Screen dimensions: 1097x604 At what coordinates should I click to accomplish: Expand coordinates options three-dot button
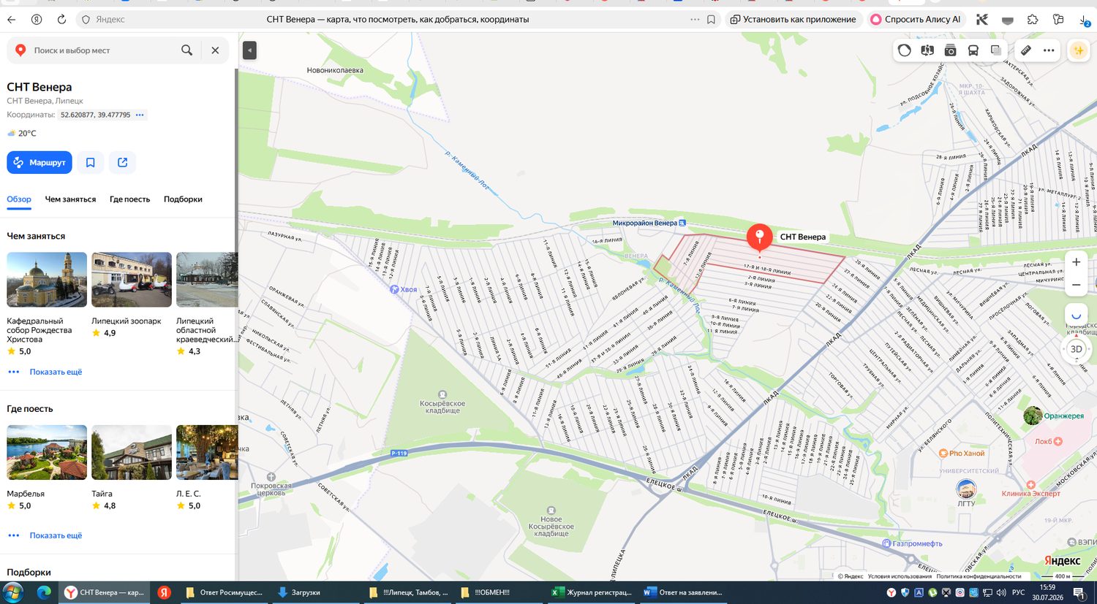tap(140, 115)
